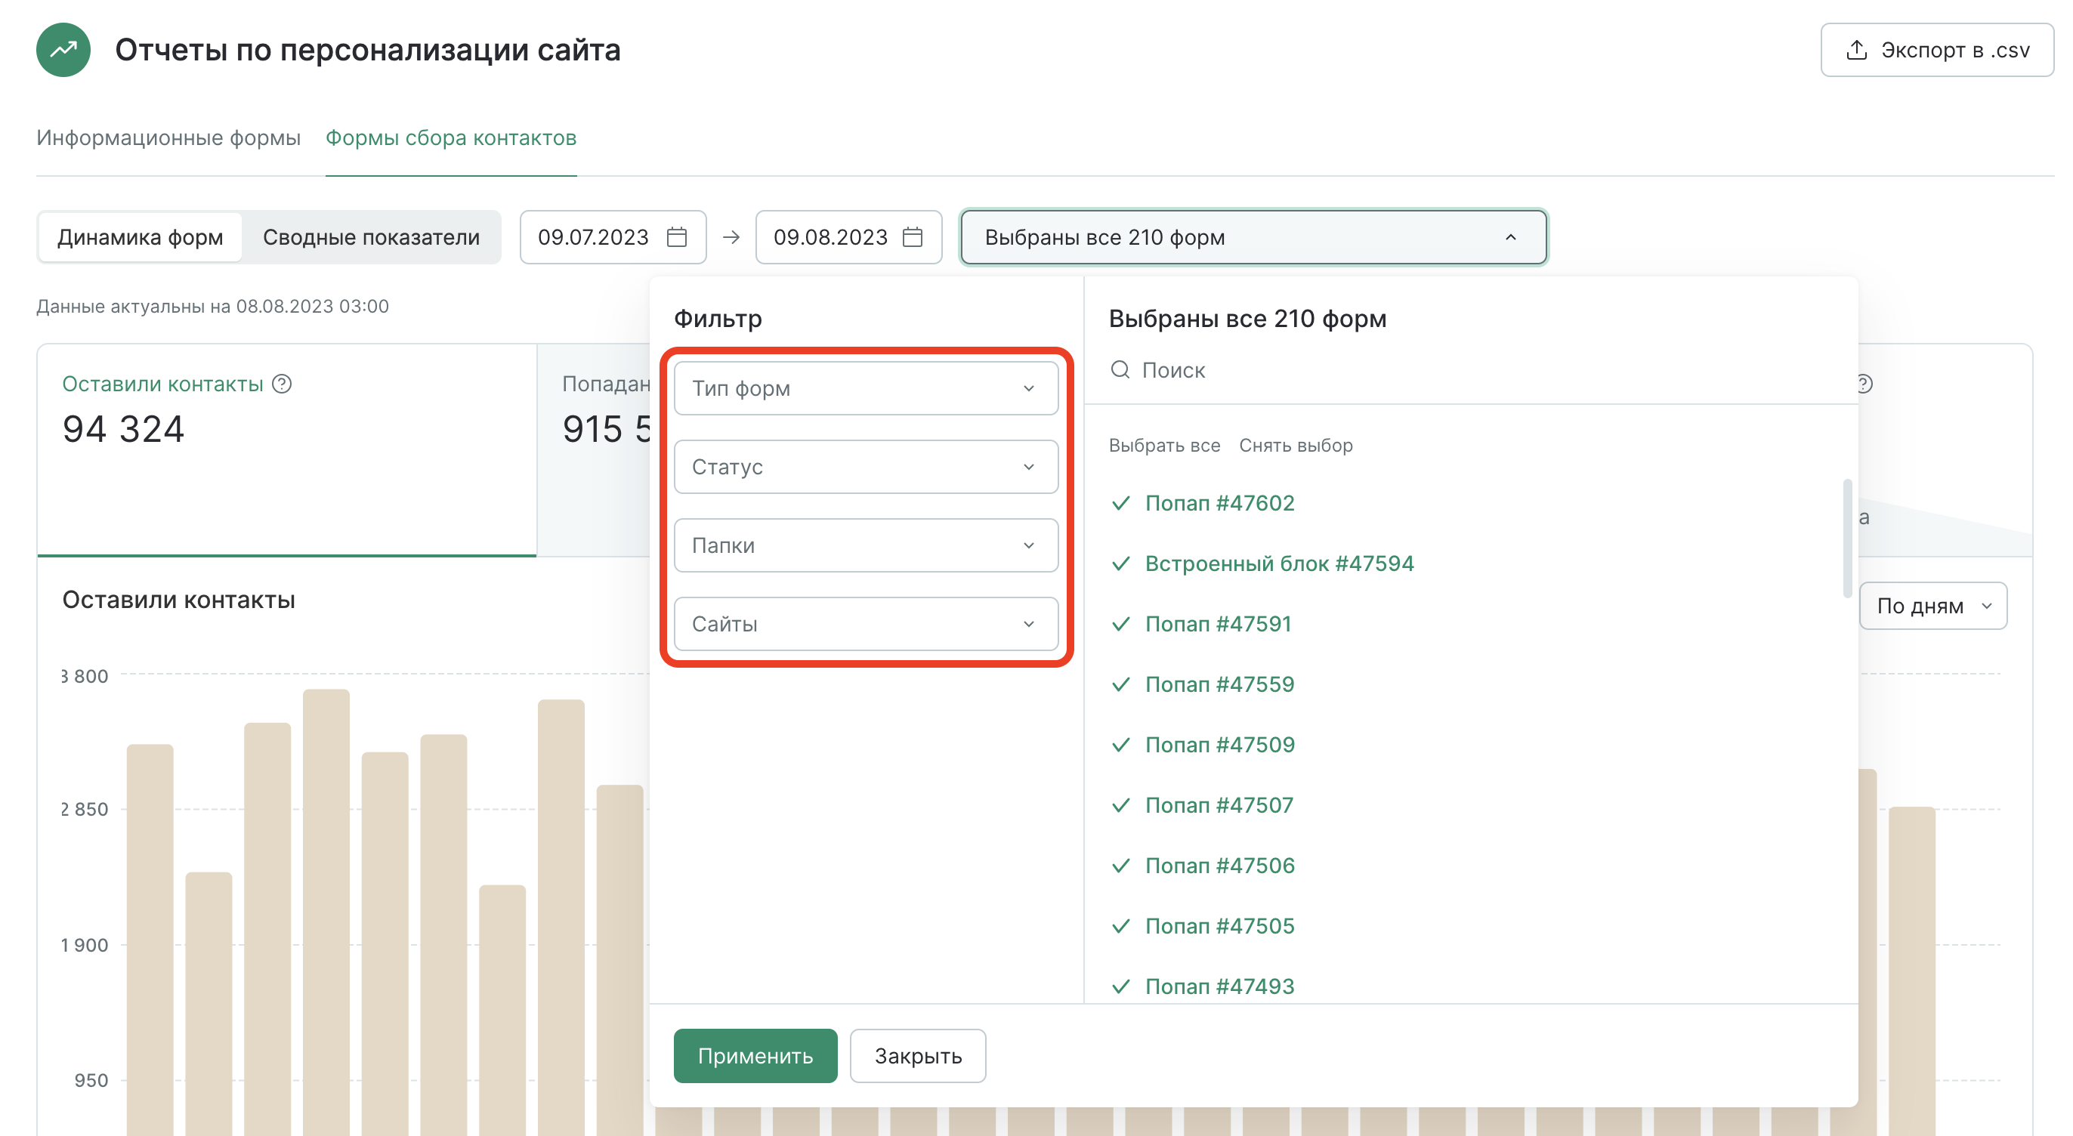Screen dimensions: 2073x1136
Task: Click the partially hidden help icon at right
Action: [x=1864, y=384]
